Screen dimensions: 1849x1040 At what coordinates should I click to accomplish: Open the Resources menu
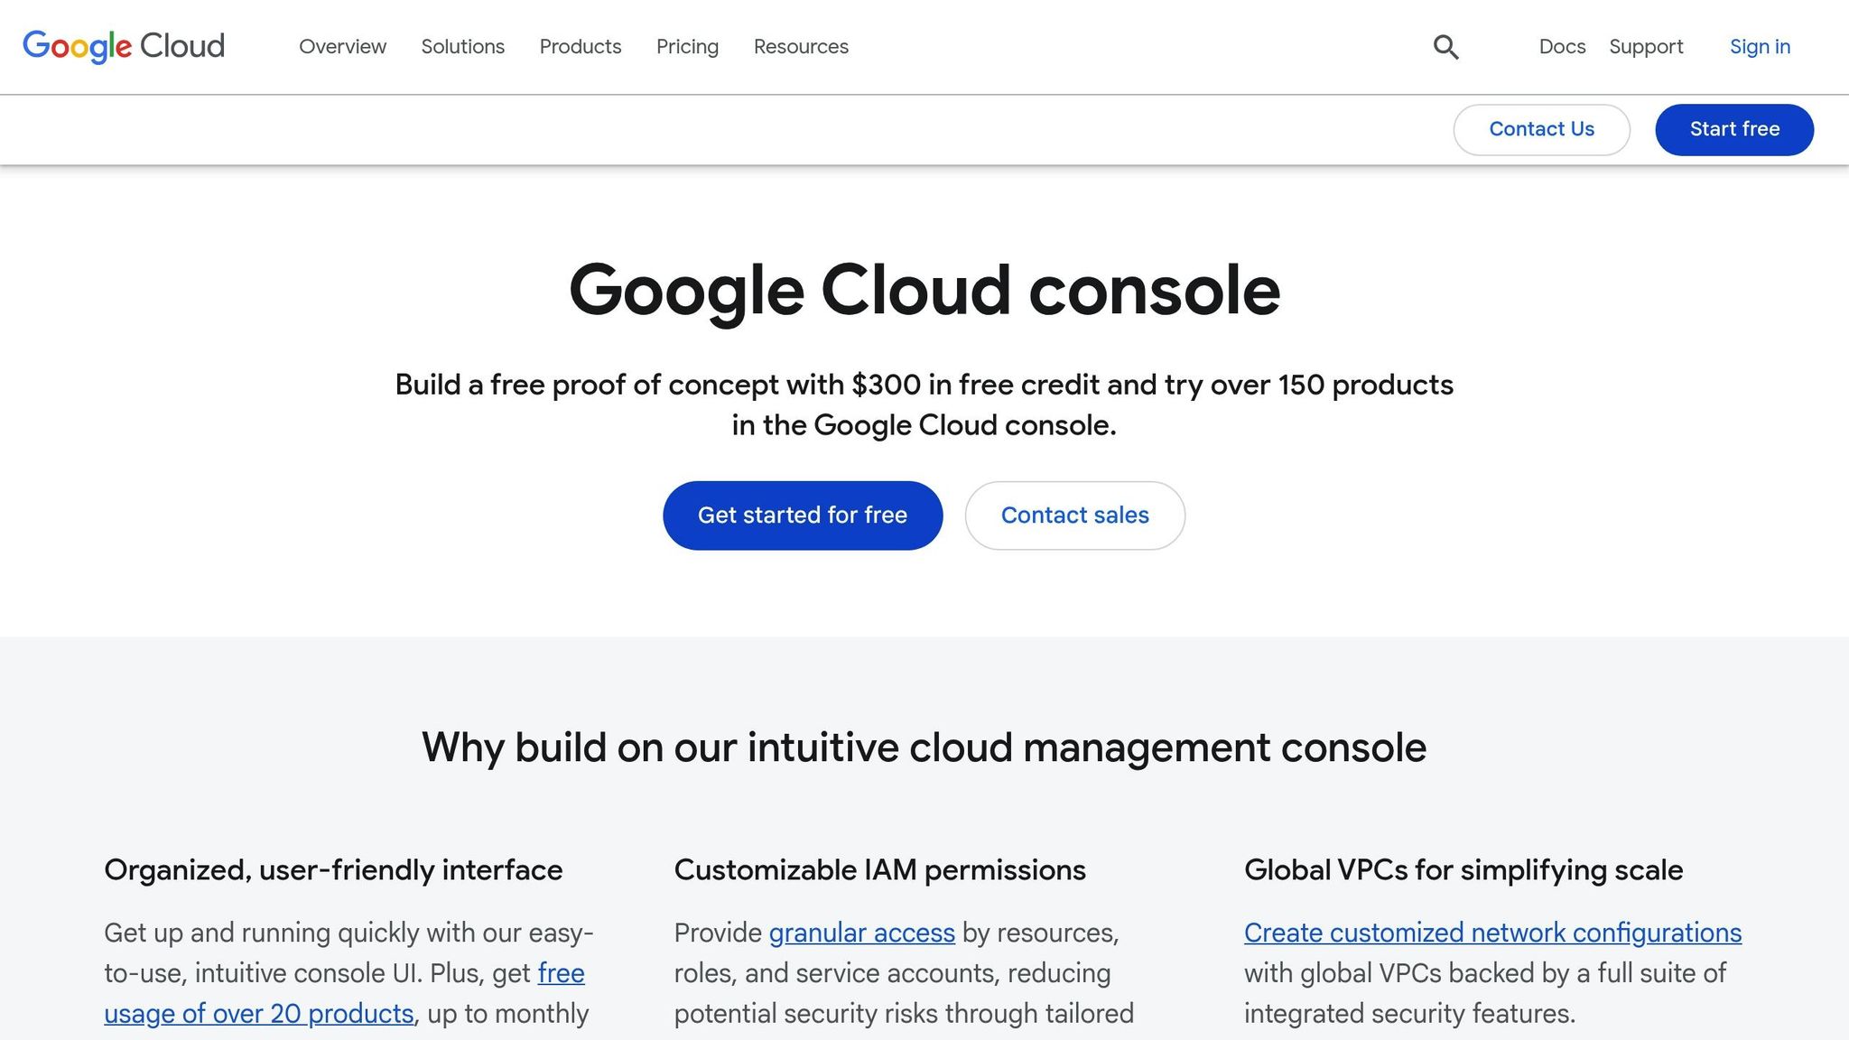(801, 47)
